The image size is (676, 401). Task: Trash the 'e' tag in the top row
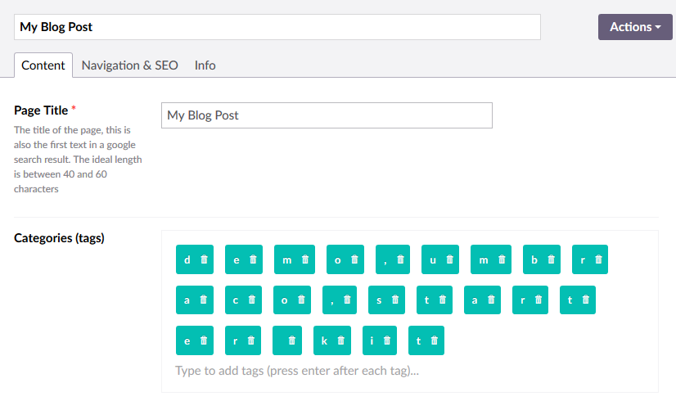click(254, 259)
